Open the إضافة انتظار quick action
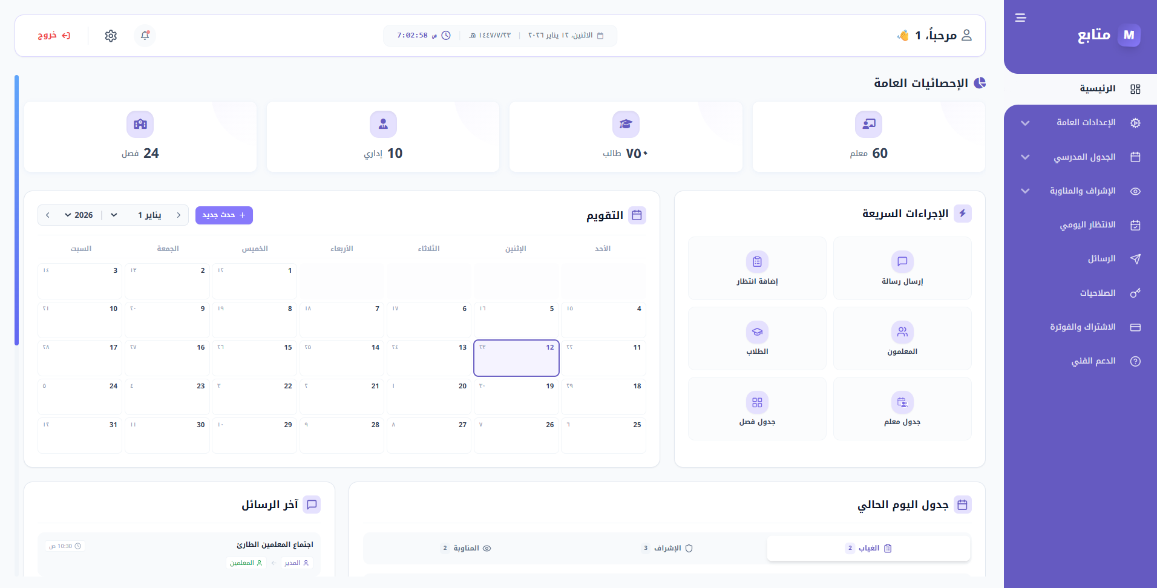 coord(757,269)
